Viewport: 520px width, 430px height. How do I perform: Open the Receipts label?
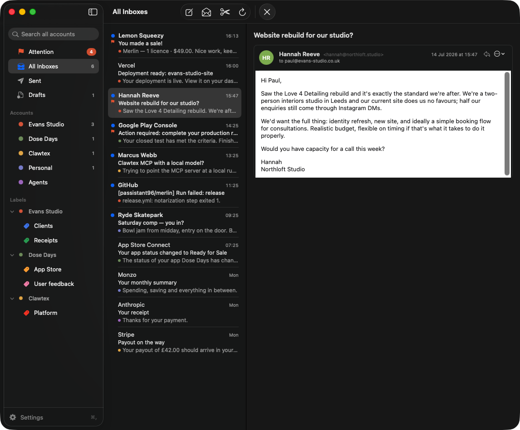coord(54,240)
